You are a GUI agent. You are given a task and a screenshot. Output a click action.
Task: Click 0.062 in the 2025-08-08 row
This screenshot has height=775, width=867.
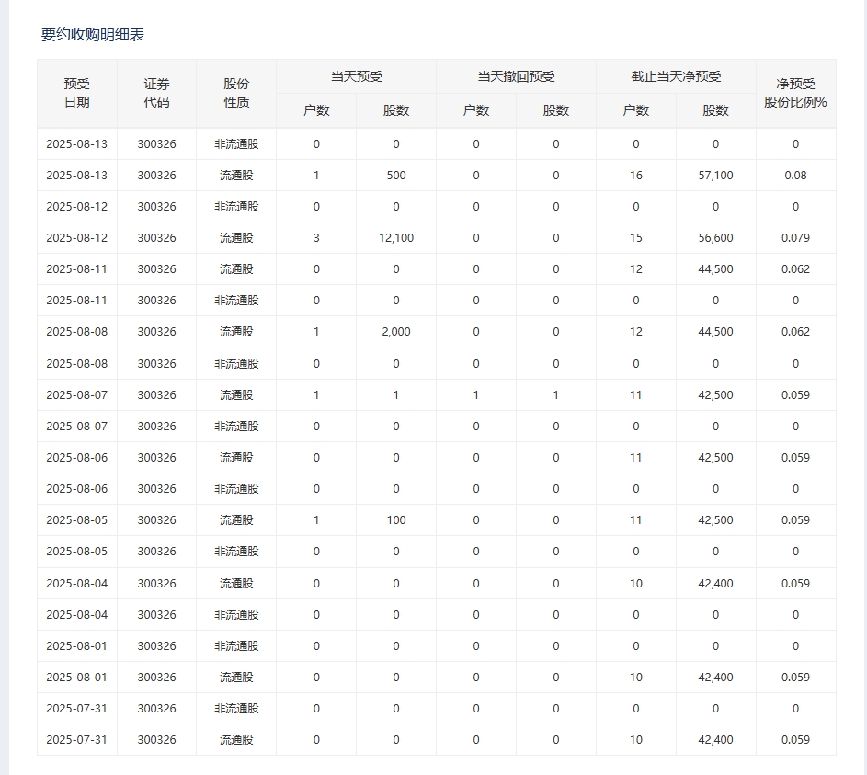[x=795, y=332]
